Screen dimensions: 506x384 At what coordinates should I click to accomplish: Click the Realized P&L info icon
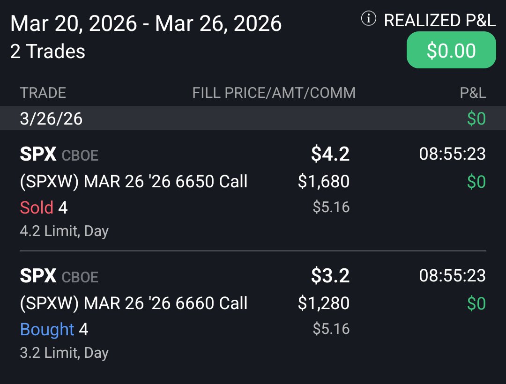point(369,19)
